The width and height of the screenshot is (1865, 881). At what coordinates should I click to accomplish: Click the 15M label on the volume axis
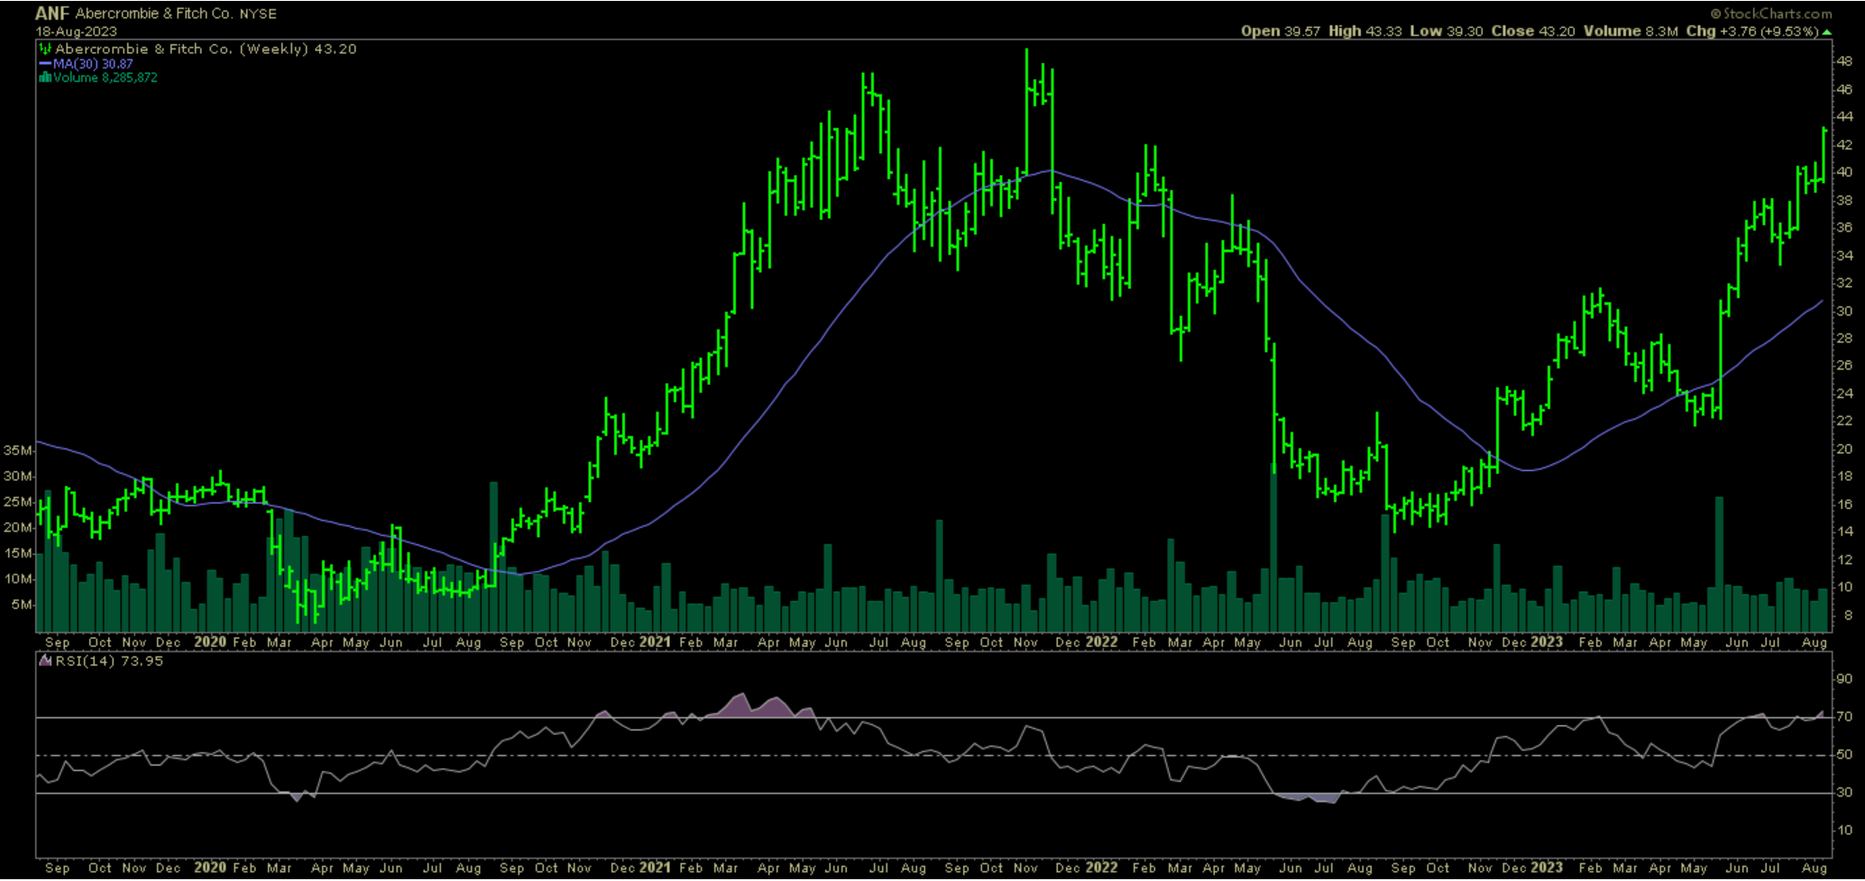[x=17, y=553]
